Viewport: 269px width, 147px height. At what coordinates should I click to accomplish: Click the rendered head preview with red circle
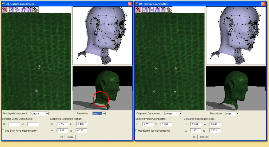pyautogui.click(x=102, y=88)
